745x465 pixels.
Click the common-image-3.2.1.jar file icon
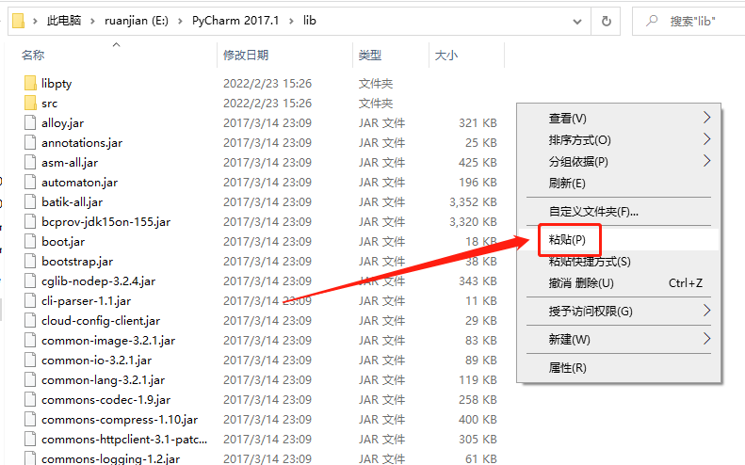30,341
